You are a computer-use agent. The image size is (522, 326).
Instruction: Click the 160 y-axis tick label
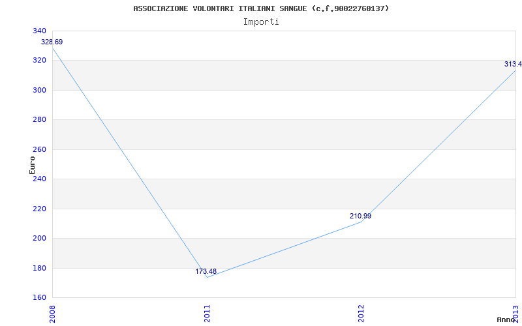pos(39,297)
